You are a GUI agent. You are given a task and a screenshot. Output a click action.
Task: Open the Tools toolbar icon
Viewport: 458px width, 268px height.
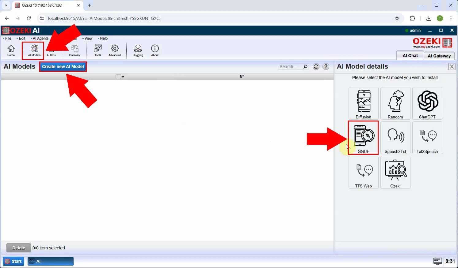tap(98, 50)
